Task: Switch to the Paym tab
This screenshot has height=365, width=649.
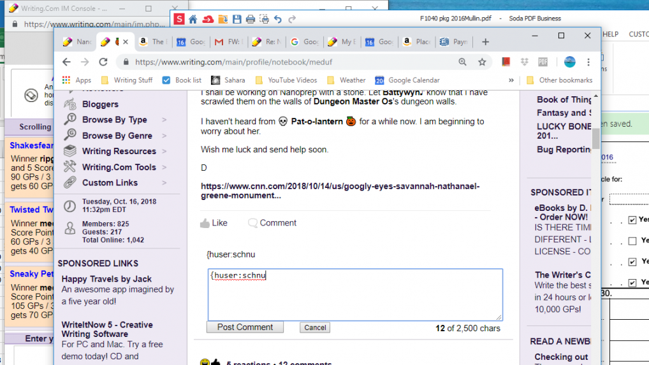Action: (454, 42)
